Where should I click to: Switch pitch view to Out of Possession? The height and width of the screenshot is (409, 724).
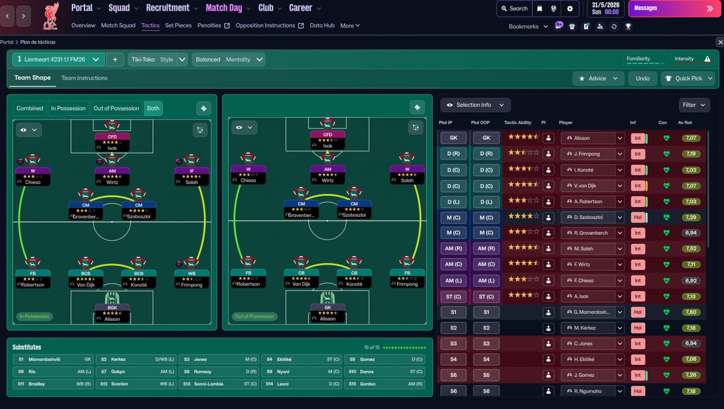116,109
